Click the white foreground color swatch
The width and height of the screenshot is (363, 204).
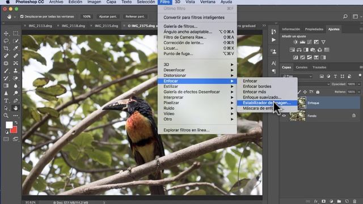(x=9, y=125)
